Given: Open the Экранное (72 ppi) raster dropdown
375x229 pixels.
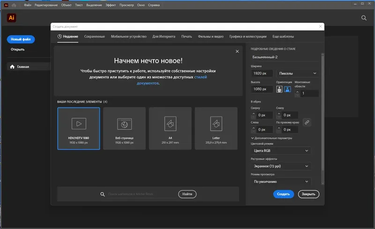Looking at the screenshot, I should click(x=281, y=166).
